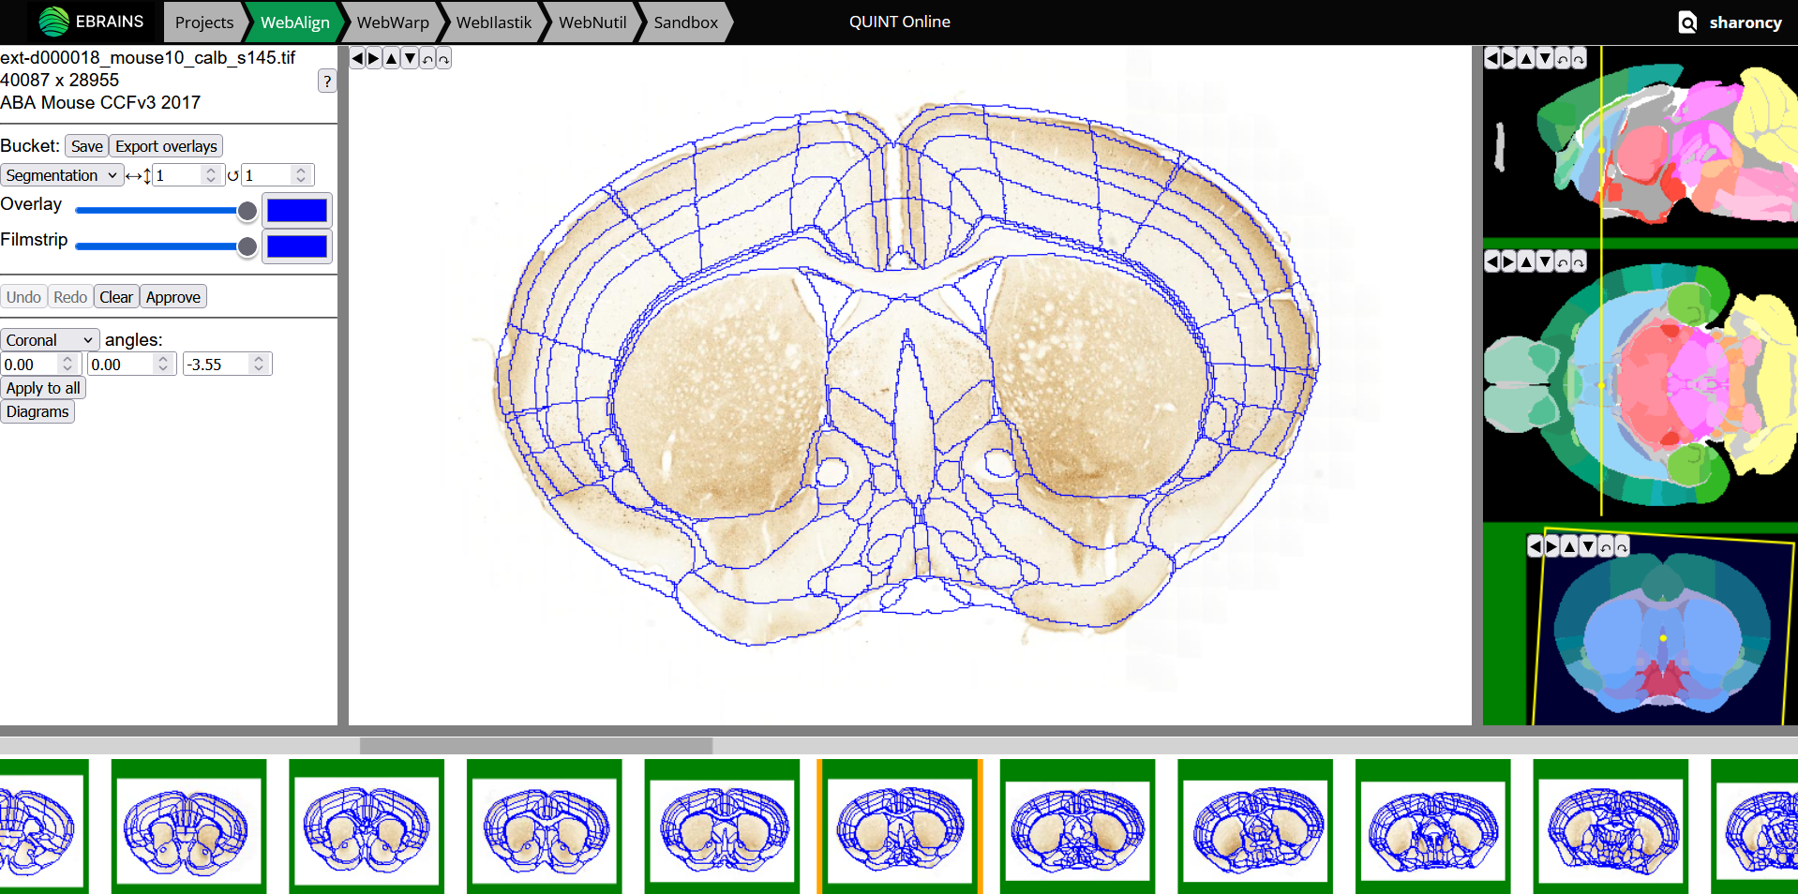Viewport: 1798px width, 894px height.
Task: Click down arrow in horizontal atlas panel
Action: click(1545, 262)
